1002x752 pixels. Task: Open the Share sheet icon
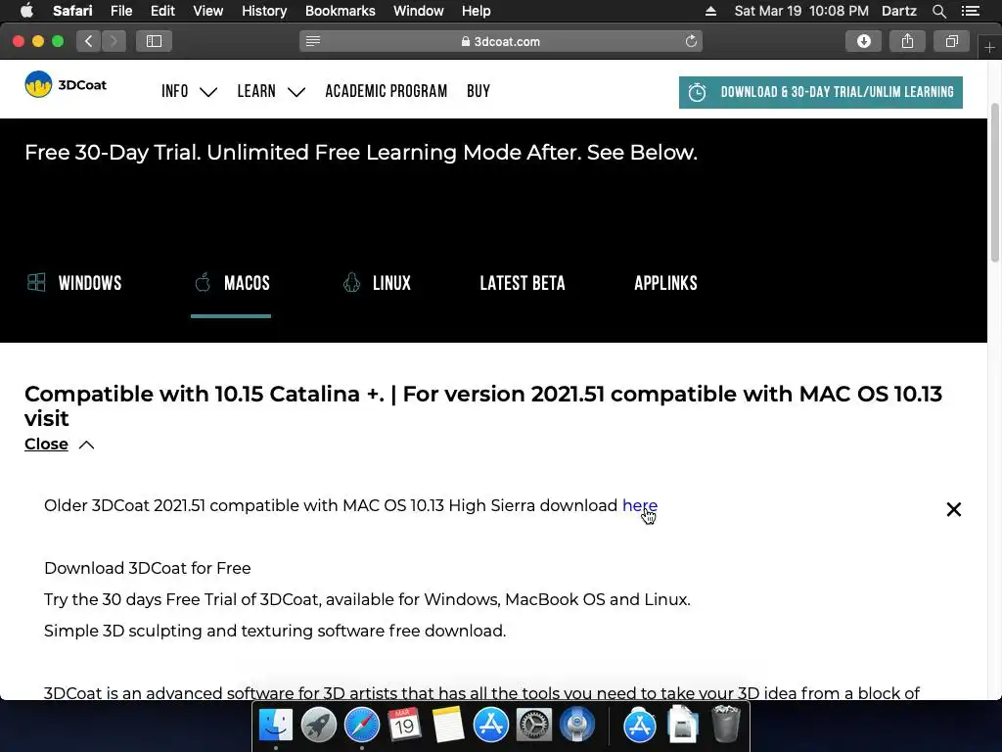coord(907,41)
